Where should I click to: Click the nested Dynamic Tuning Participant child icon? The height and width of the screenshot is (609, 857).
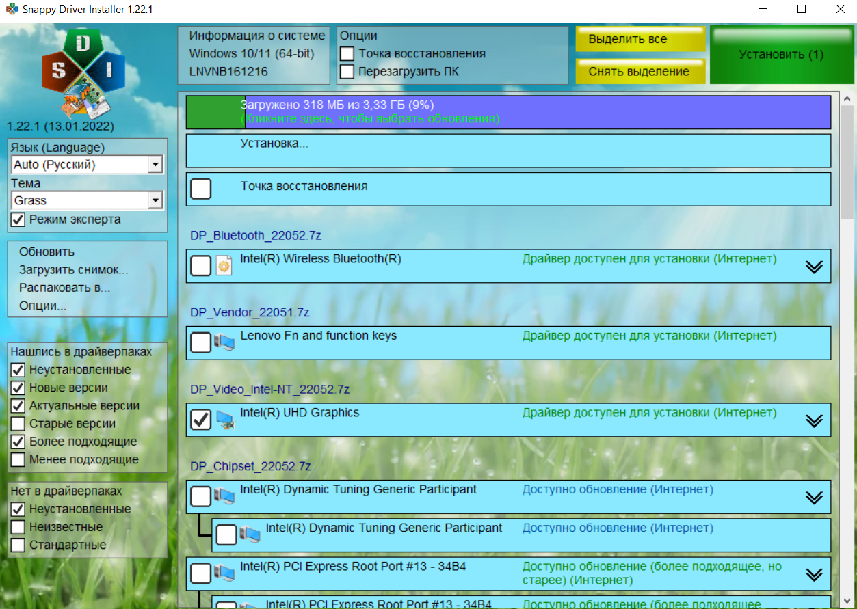point(250,534)
